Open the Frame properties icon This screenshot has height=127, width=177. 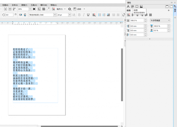(x=137, y=6)
